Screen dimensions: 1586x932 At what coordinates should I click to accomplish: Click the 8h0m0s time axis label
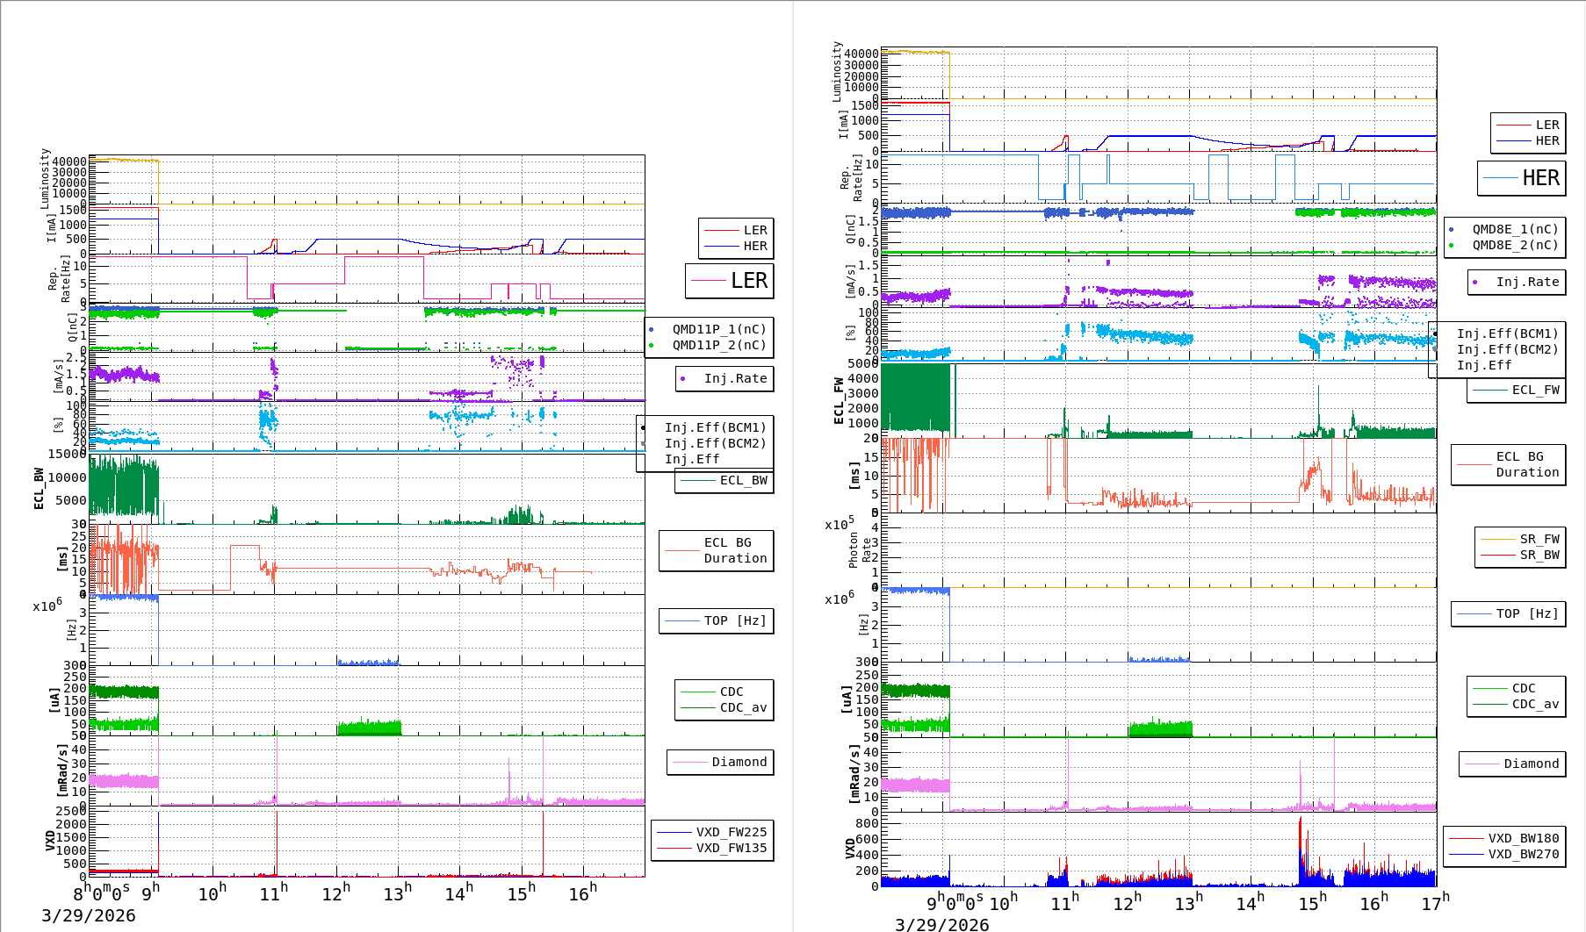pyautogui.click(x=101, y=893)
